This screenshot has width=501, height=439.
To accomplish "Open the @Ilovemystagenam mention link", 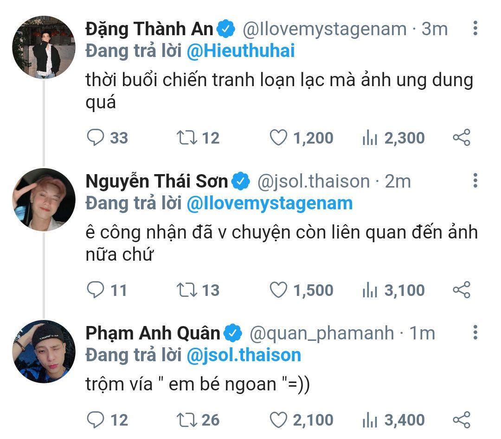I will pyautogui.click(x=269, y=203).
